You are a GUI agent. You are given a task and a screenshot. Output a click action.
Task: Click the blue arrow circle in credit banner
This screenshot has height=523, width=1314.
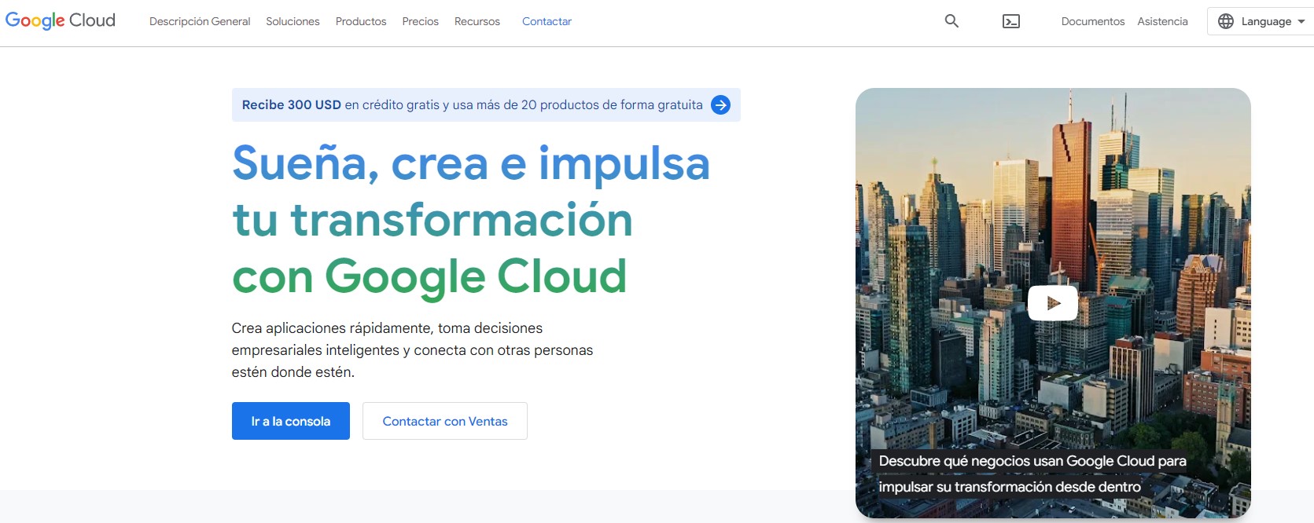point(720,105)
